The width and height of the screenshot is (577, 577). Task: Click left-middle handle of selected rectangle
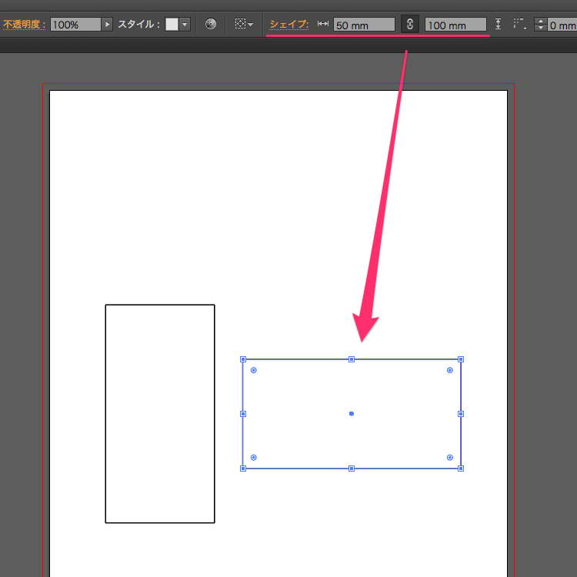(243, 414)
